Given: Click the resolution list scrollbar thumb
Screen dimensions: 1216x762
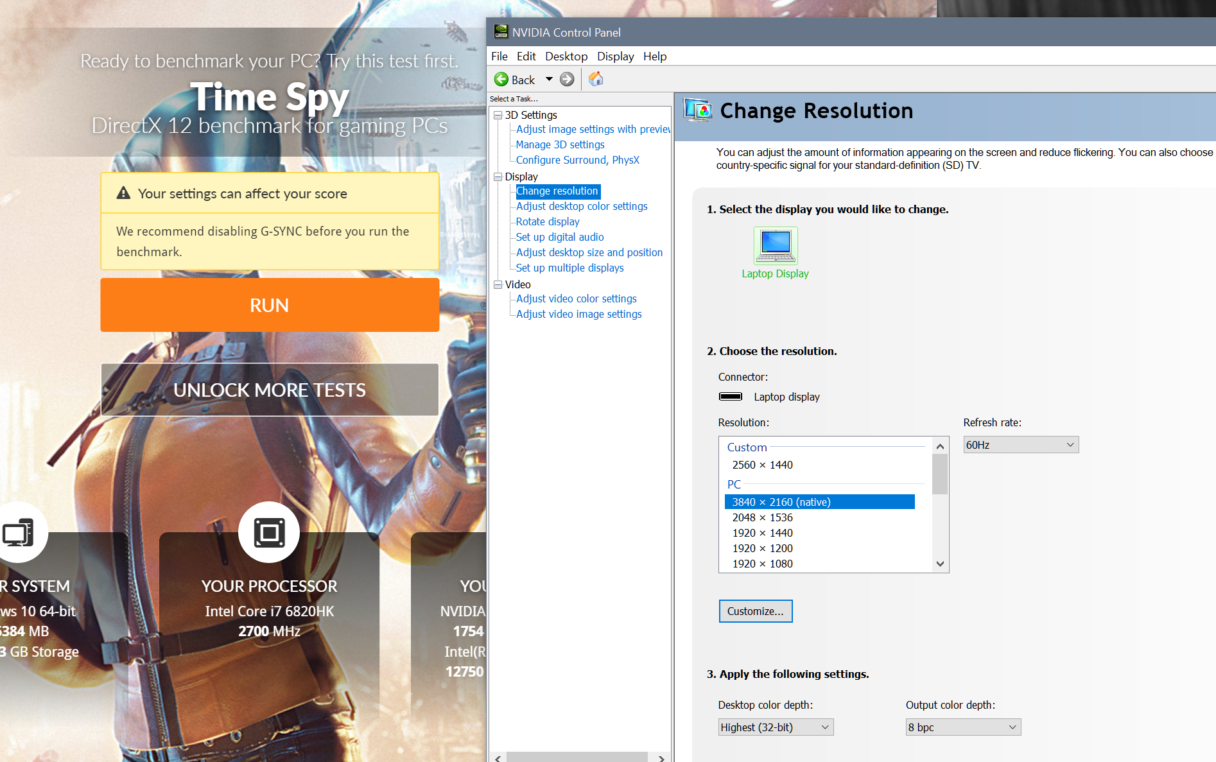Looking at the screenshot, I should [940, 474].
